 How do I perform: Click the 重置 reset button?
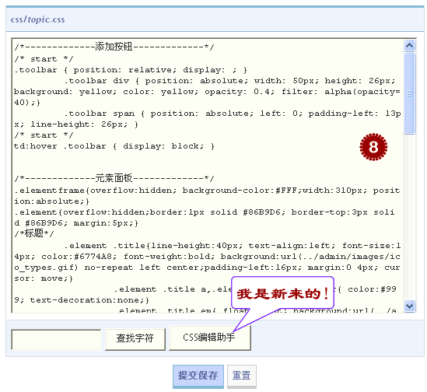[x=242, y=376]
